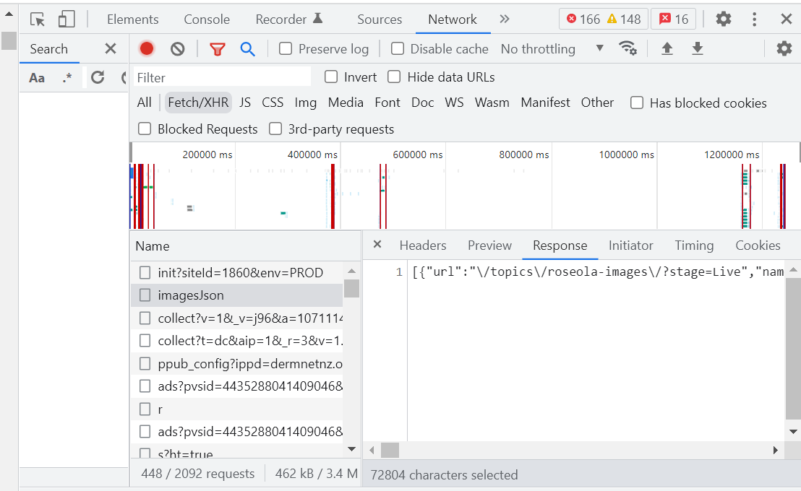
Task: Close the DevTools panel
Action: (x=787, y=19)
